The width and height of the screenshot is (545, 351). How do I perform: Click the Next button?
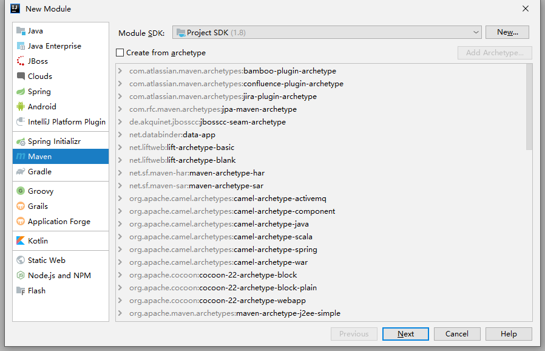pos(405,334)
